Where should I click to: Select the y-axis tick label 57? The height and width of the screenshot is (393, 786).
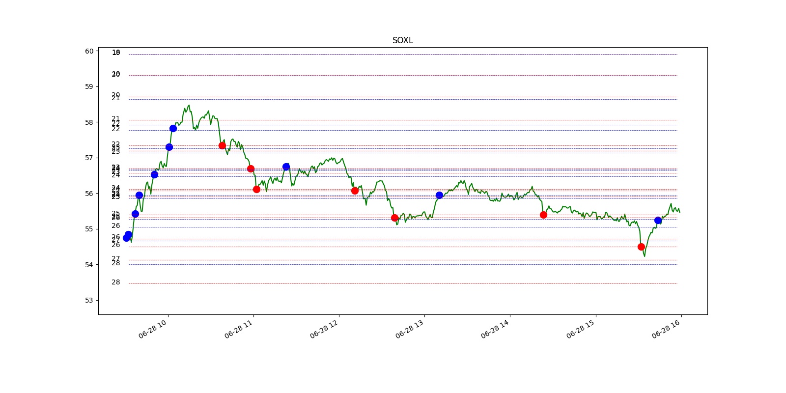[x=89, y=158]
